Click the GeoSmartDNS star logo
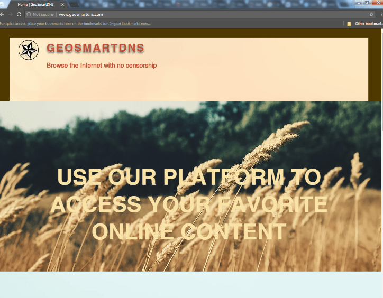 pos(29,50)
